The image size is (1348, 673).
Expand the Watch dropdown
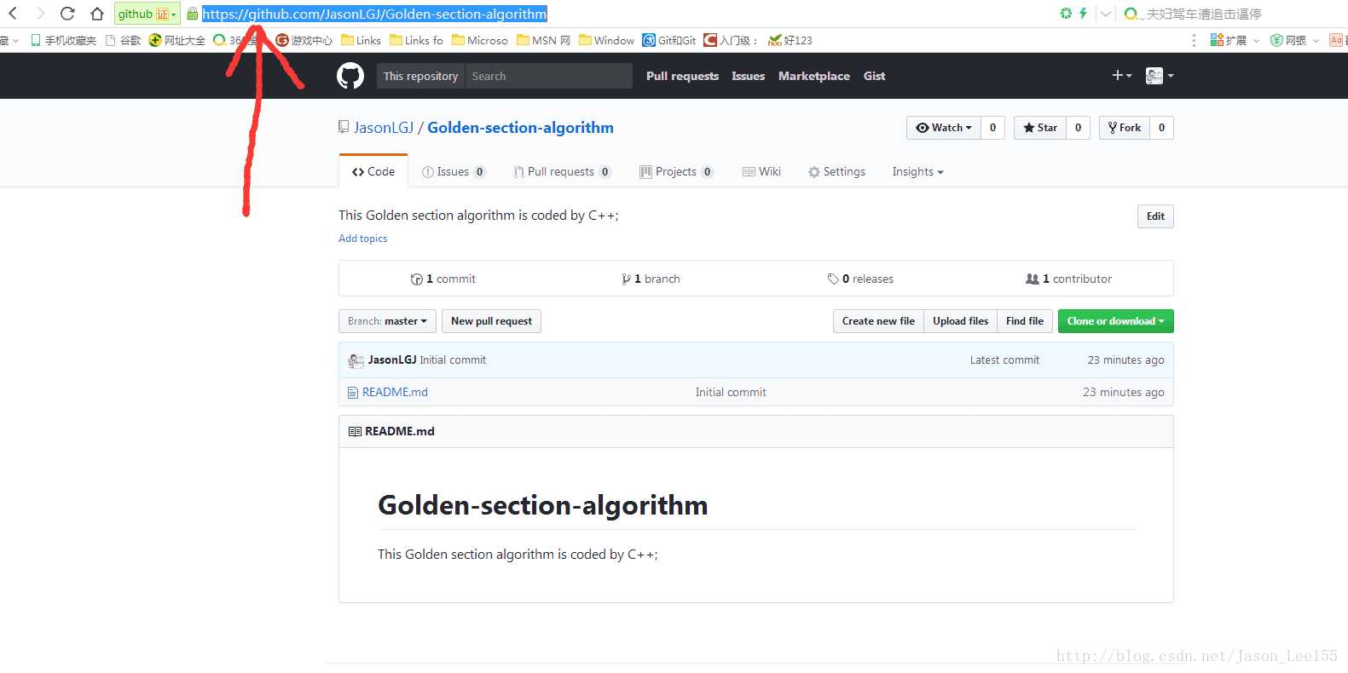[944, 128]
